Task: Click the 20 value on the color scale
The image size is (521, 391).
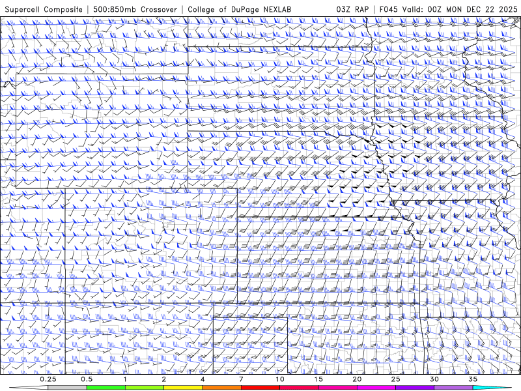Action: [x=357, y=379]
